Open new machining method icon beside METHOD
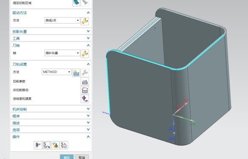Screen dimensions: 248x159 pos(76,73)
